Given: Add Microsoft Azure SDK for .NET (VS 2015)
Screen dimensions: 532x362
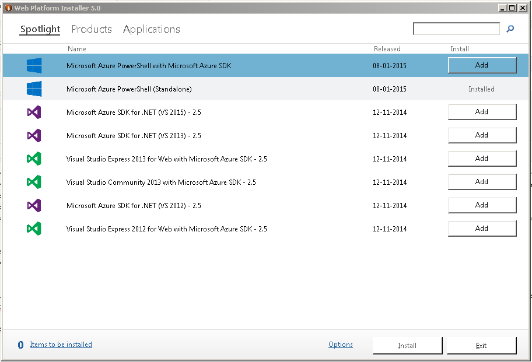Looking at the screenshot, I should [482, 112].
